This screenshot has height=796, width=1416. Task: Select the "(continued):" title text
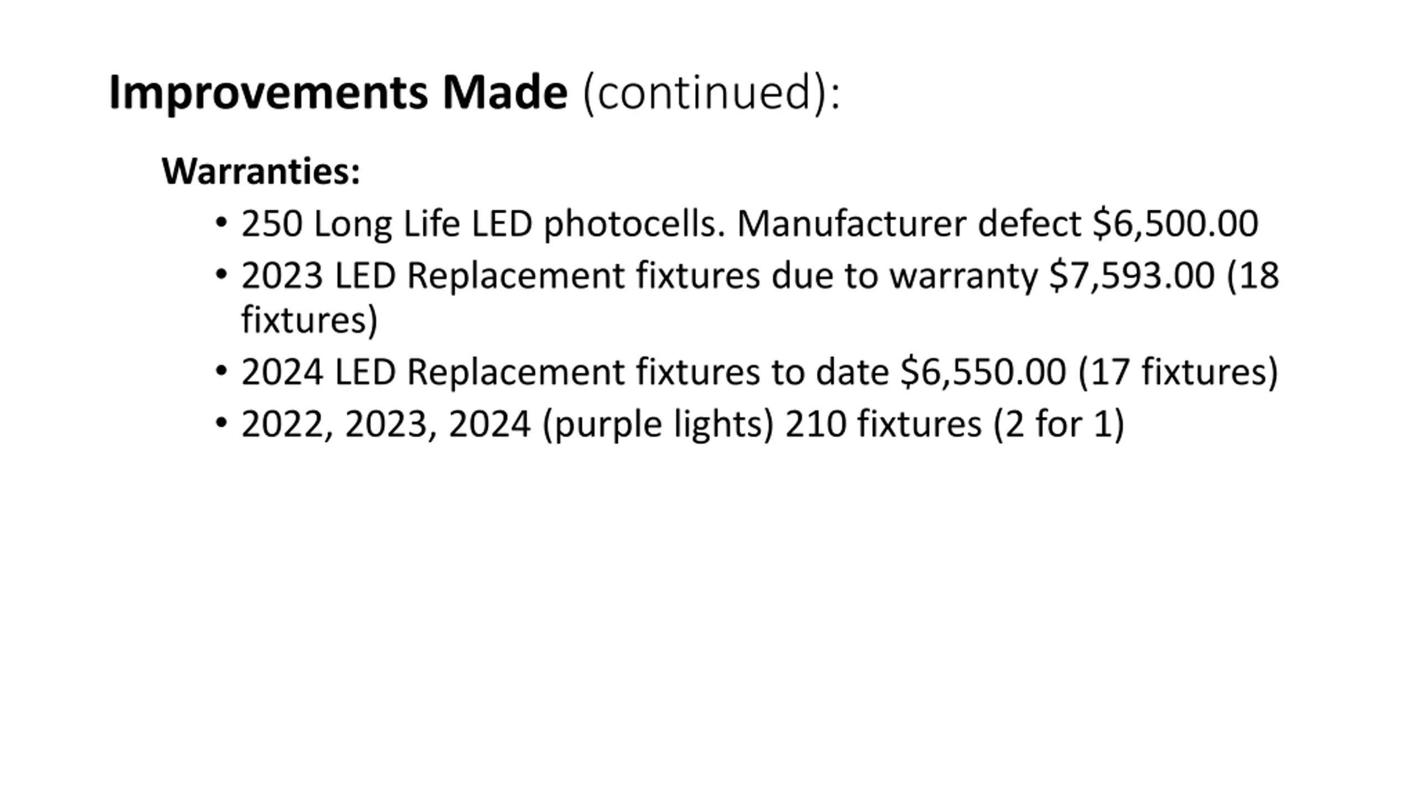point(711,93)
